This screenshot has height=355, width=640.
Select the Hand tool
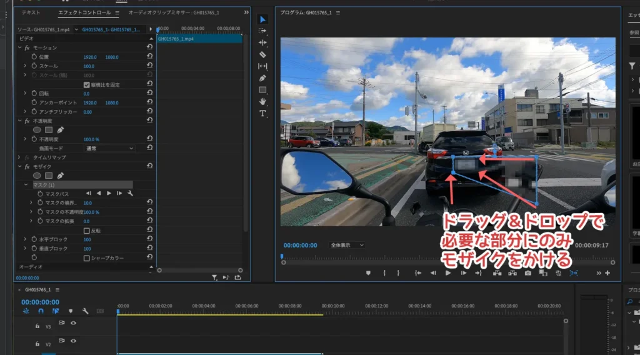262,101
